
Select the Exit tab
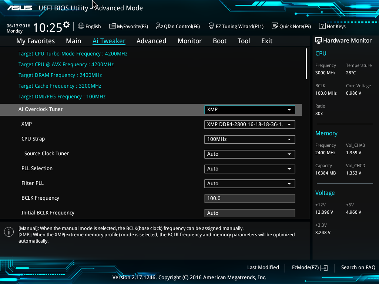[x=267, y=41]
